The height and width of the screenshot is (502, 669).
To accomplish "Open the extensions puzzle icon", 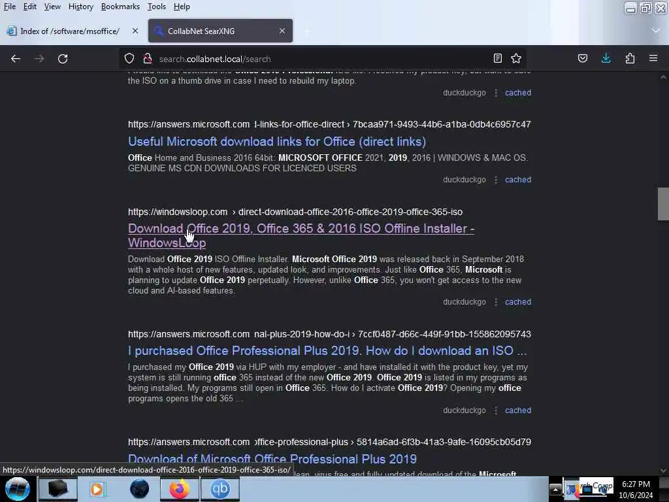I will 630,58.
